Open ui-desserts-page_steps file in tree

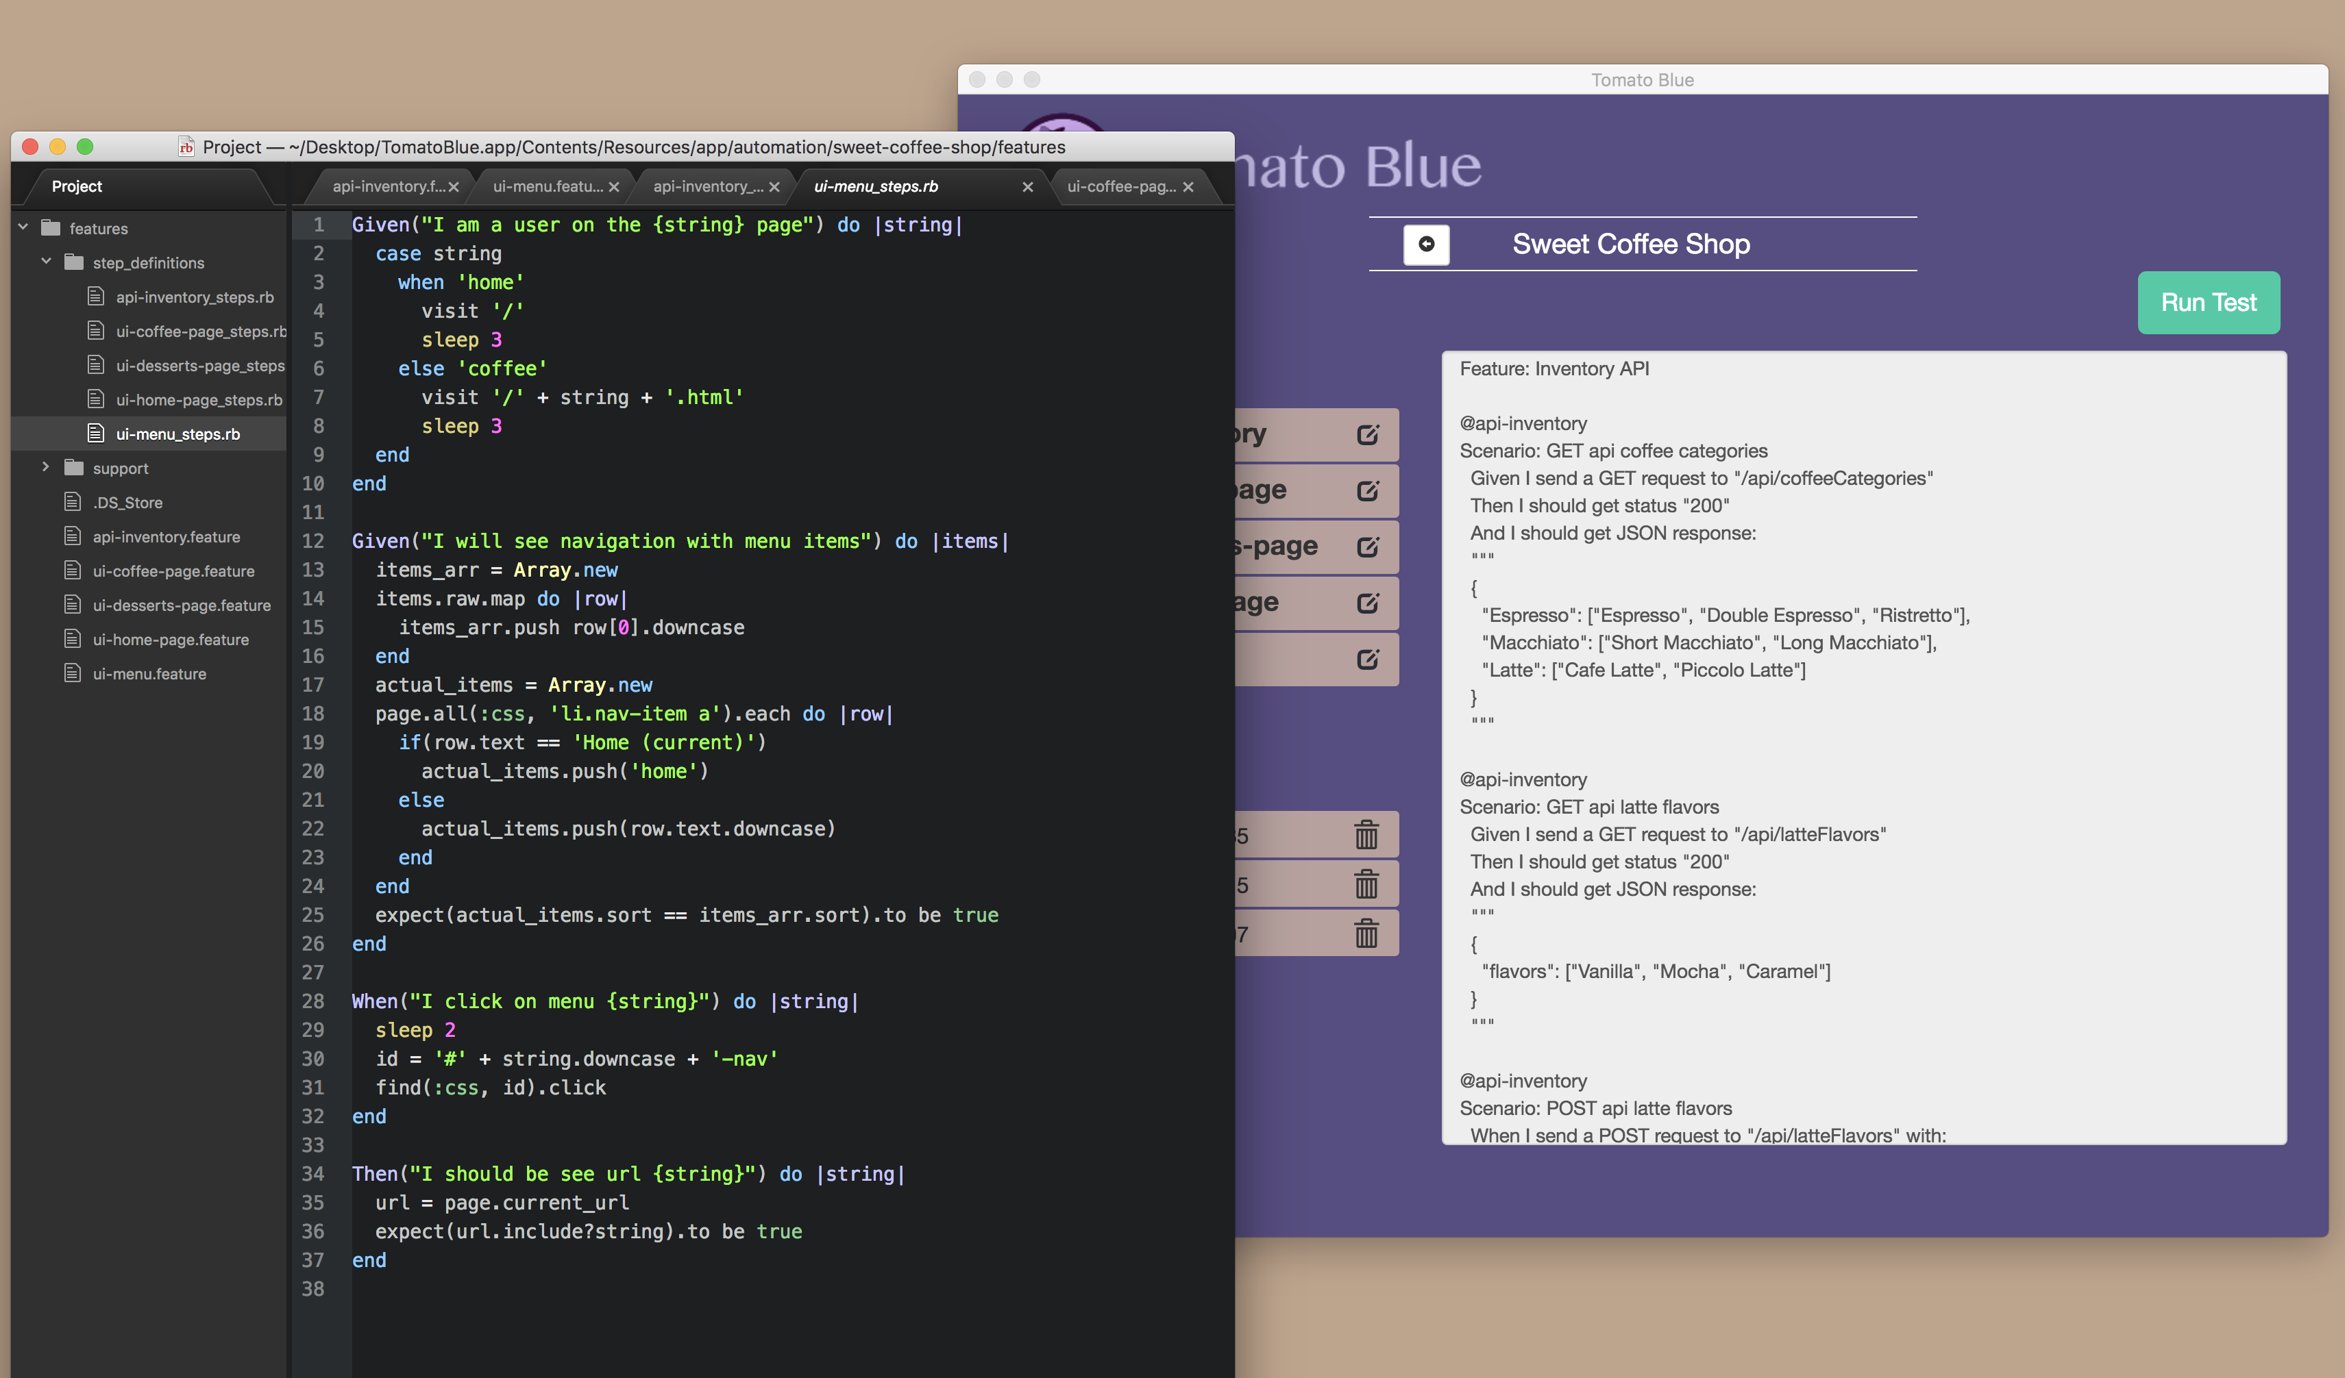tap(200, 366)
